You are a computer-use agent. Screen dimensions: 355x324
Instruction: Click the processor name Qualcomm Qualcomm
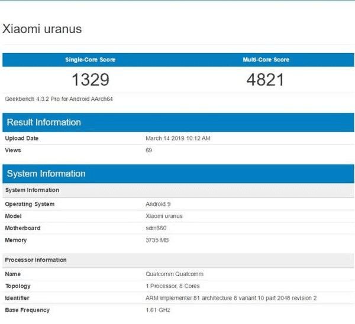(x=174, y=274)
